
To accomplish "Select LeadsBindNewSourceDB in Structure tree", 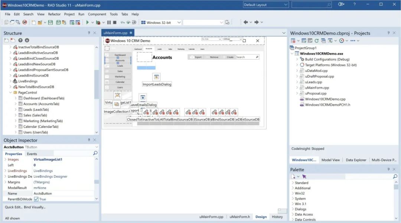I will click(36, 64).
